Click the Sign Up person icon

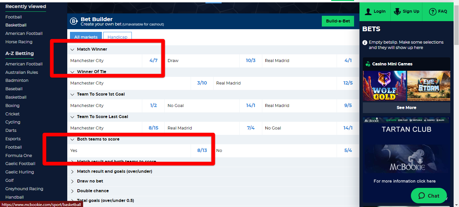397,11
